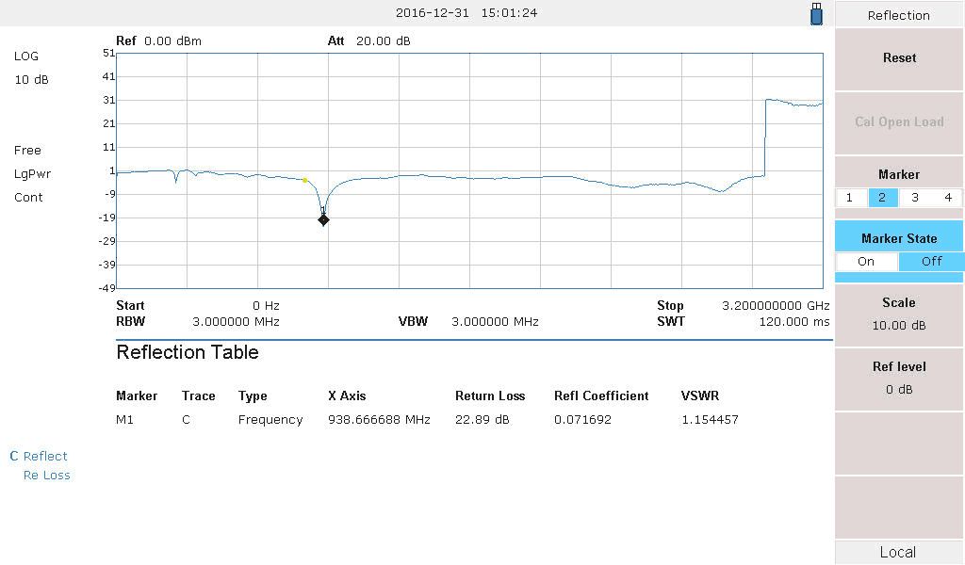Click the X Axis value 938.666688 MHz
The width and height of the screenshot is (965, 565).
coord(379,420)
